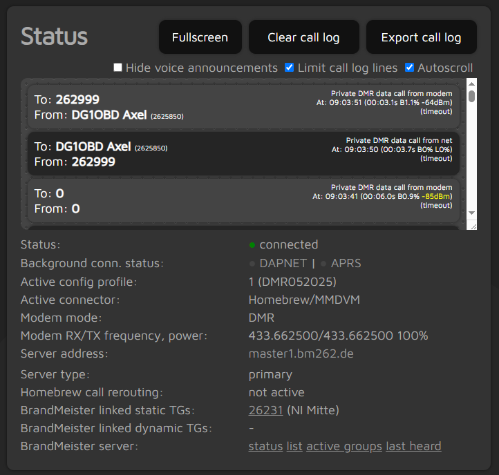The height and width of the screenshot is (475, 499).
Task: Select the call entry to DG1OBD Axel
Action: pyautogui.click(x=243, y=154)
